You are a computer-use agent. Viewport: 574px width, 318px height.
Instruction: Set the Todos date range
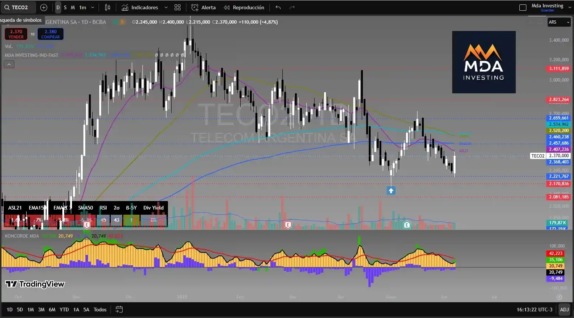pyautogui.click(x=100, y=310)
